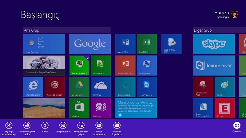Click the Ana Grup group name field

(67, 30)
